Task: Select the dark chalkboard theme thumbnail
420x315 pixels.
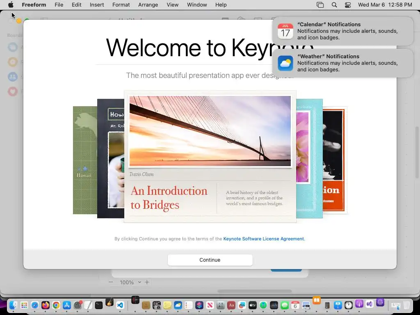Action: [111, 159]
